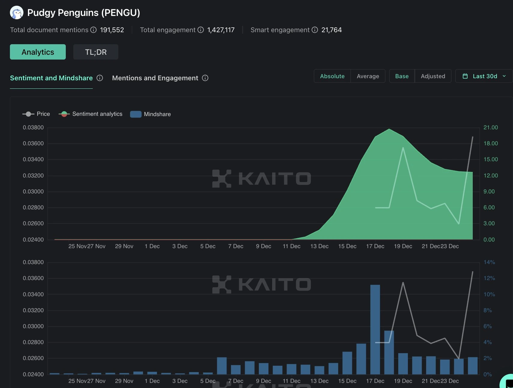
Task: Switch to the Average view option
Action: coord(368,76)
